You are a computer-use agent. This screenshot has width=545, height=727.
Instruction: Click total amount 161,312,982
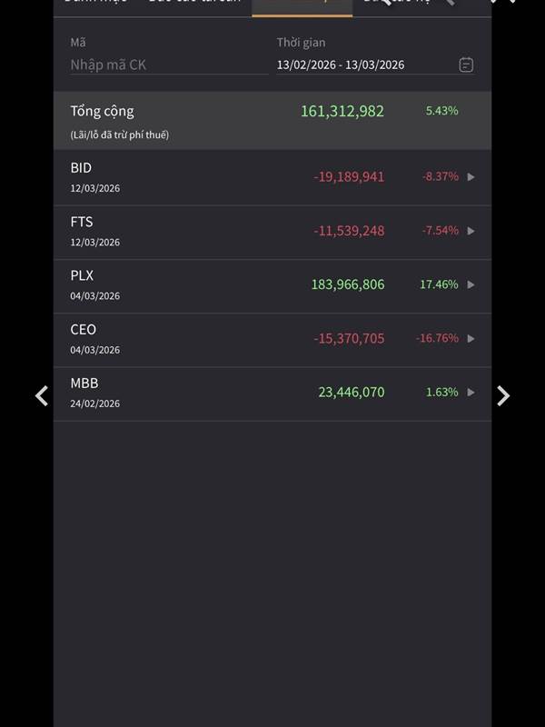tap(342, 111)
